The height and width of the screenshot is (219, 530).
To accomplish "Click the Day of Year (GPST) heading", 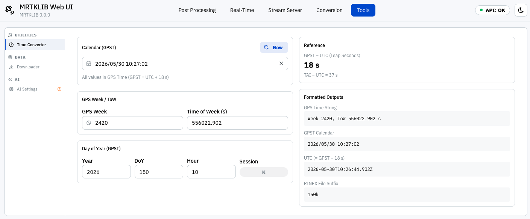I will [x=101, y=149].
